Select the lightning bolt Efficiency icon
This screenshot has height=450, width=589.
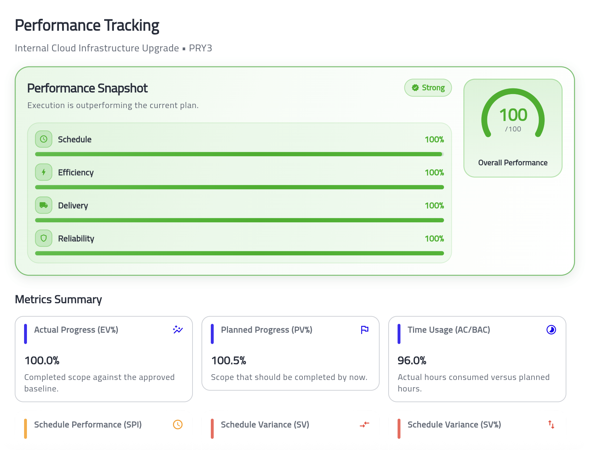pyautogui.click(x=43, y=172)
